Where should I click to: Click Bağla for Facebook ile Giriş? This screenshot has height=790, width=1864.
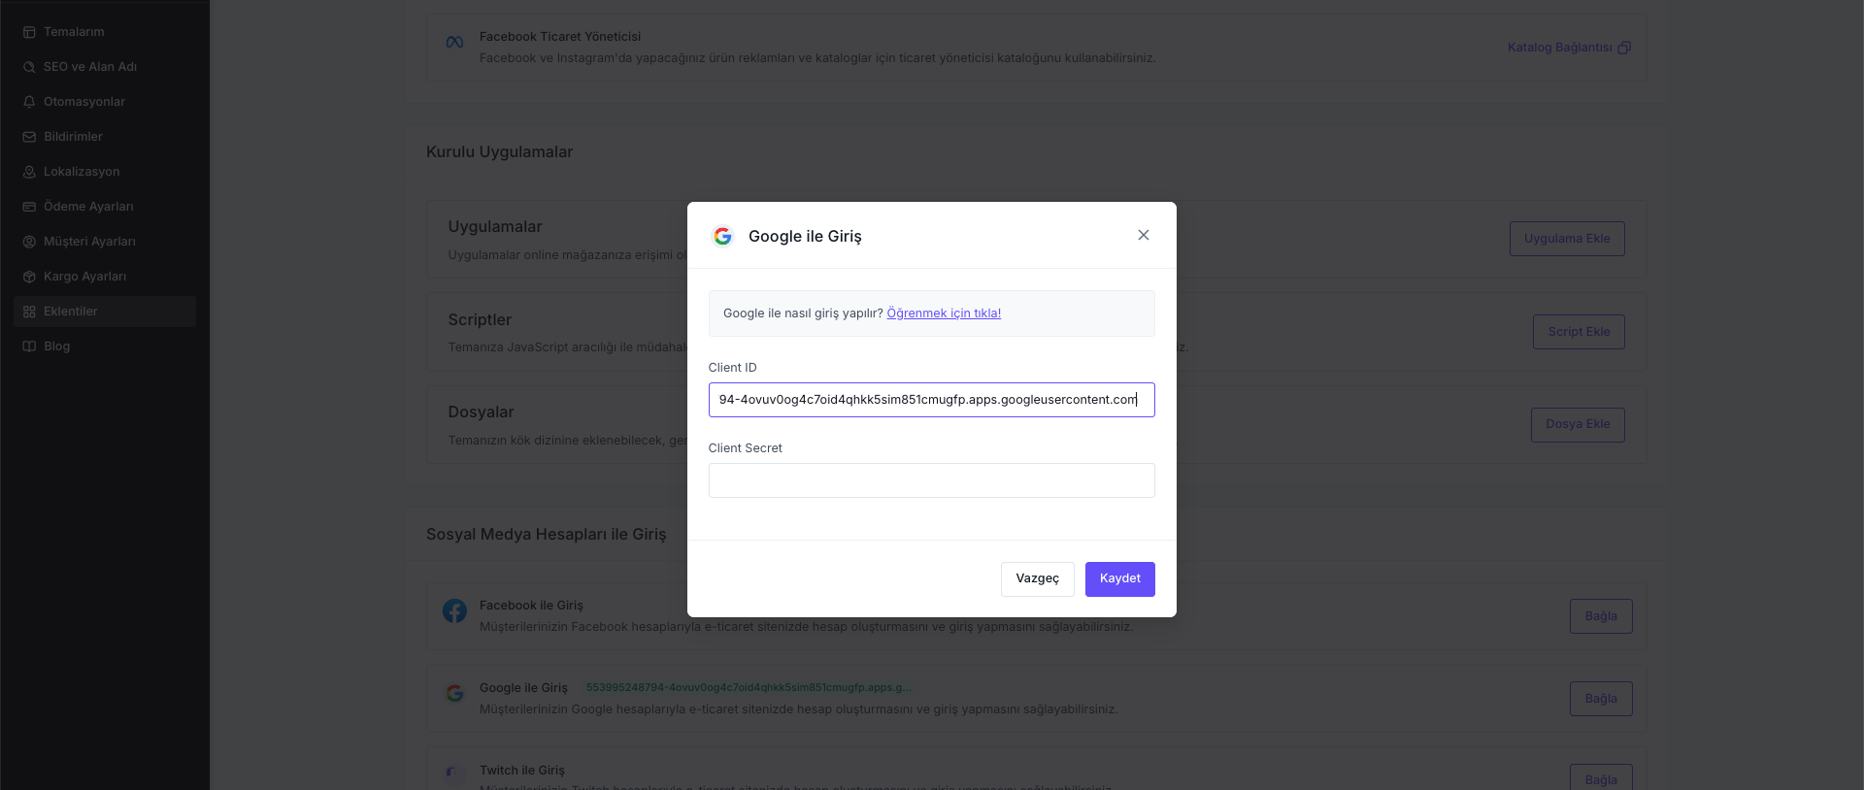[x=1601, y=616]
